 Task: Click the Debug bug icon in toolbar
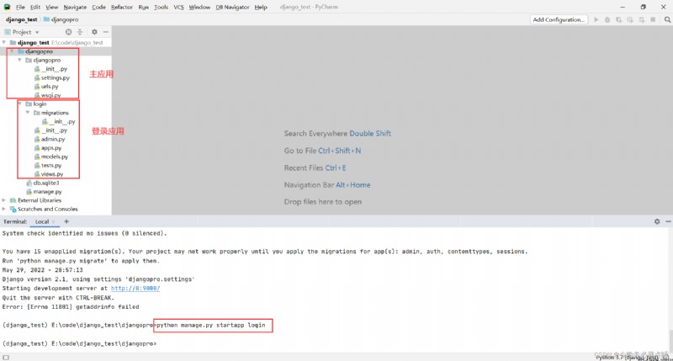pos(607,19)
